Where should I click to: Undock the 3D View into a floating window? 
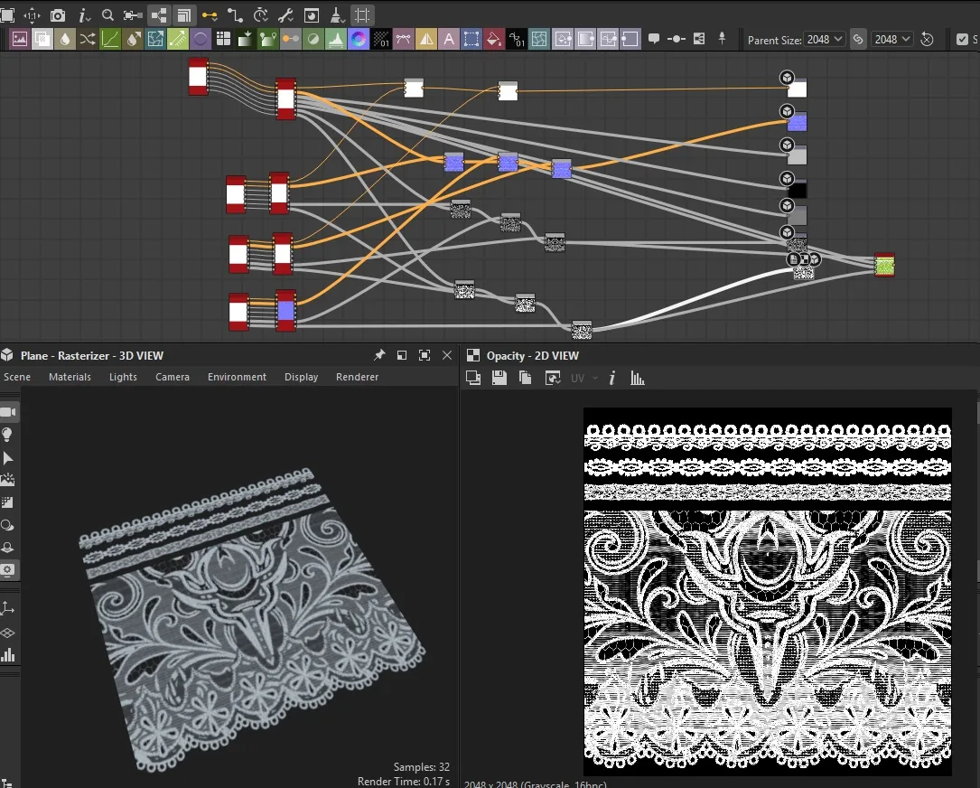pos(402,355)
